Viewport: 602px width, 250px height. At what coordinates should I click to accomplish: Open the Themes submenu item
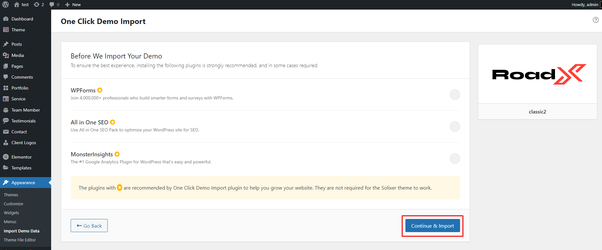tap(11, 195)
